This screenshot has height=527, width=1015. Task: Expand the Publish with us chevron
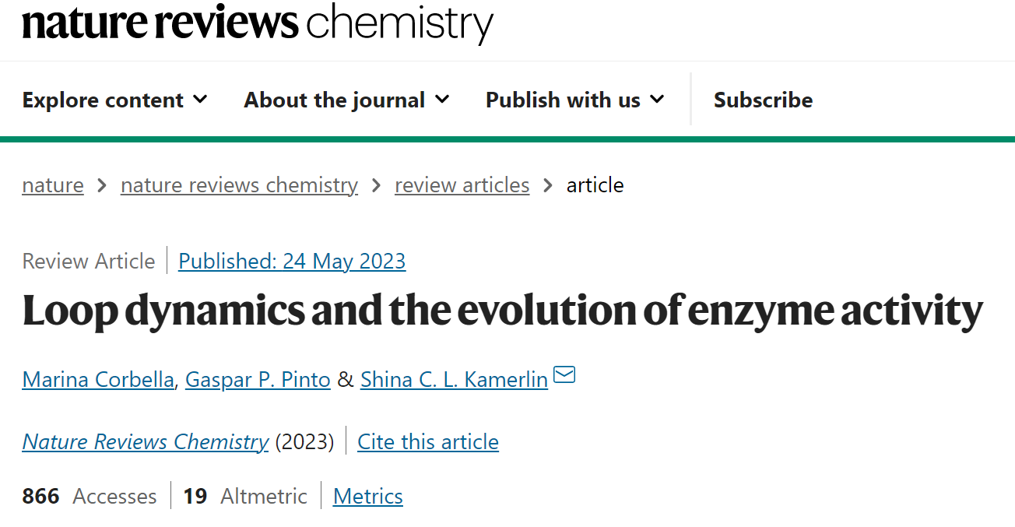(657, 99)
